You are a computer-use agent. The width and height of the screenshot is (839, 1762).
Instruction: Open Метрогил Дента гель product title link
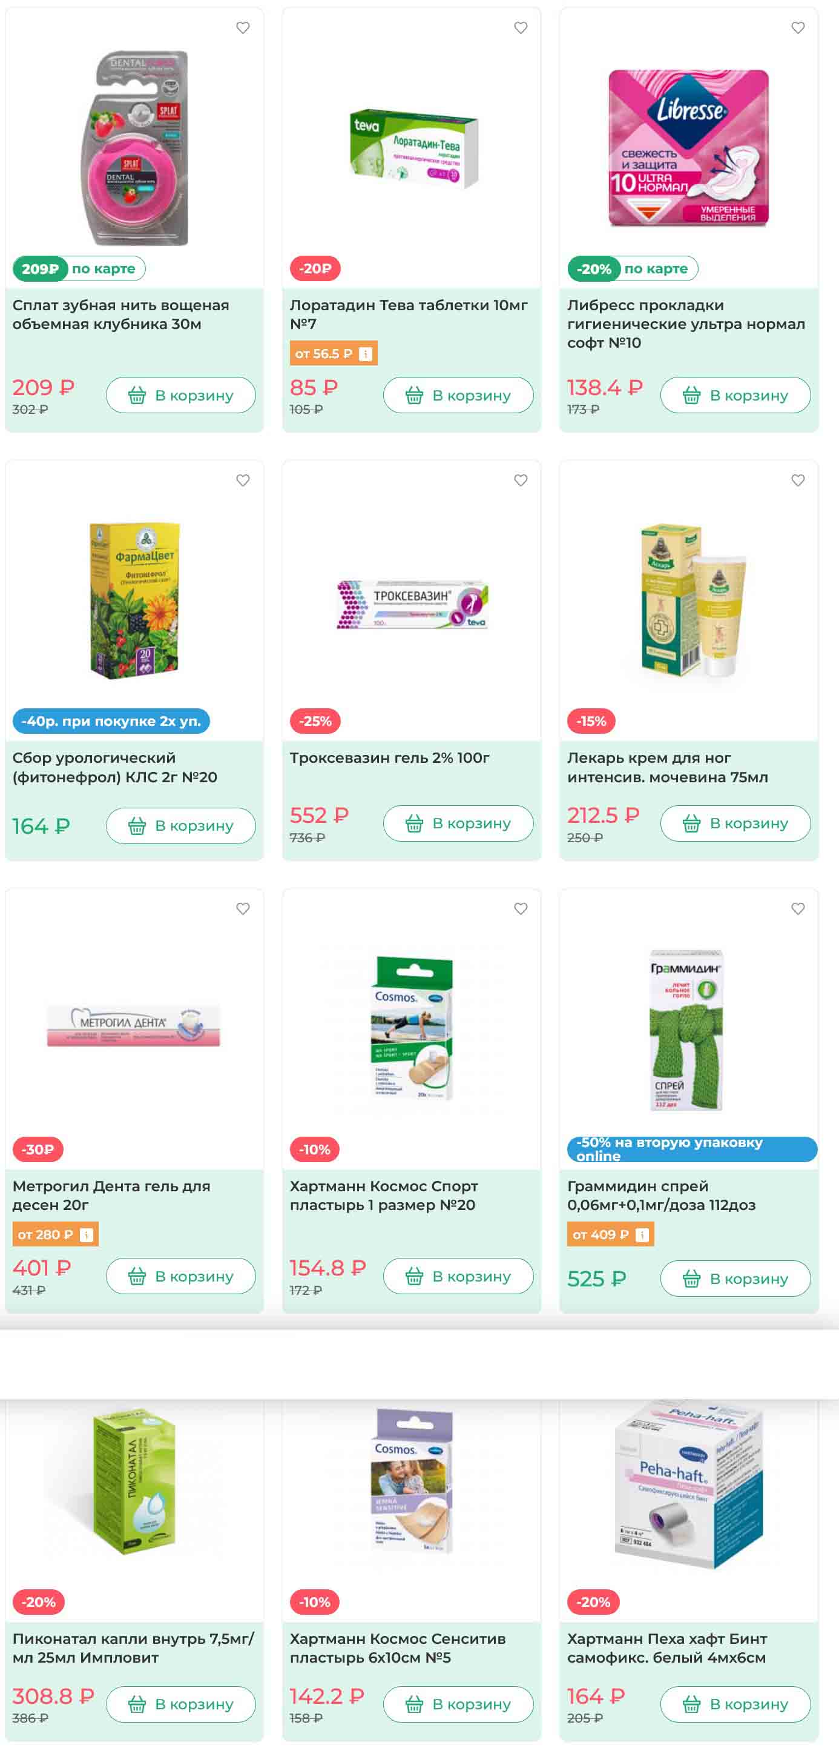[x=111, y=1195]
